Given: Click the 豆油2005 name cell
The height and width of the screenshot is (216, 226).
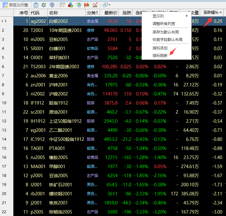Looking at the screenshot, I should pyautogui.click(x=58, y=176).
